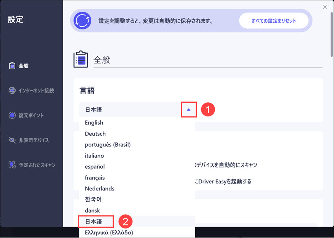The image size is (334, 238).
Task: Click the 日本語 language combo box field
Action: point(129,110)
